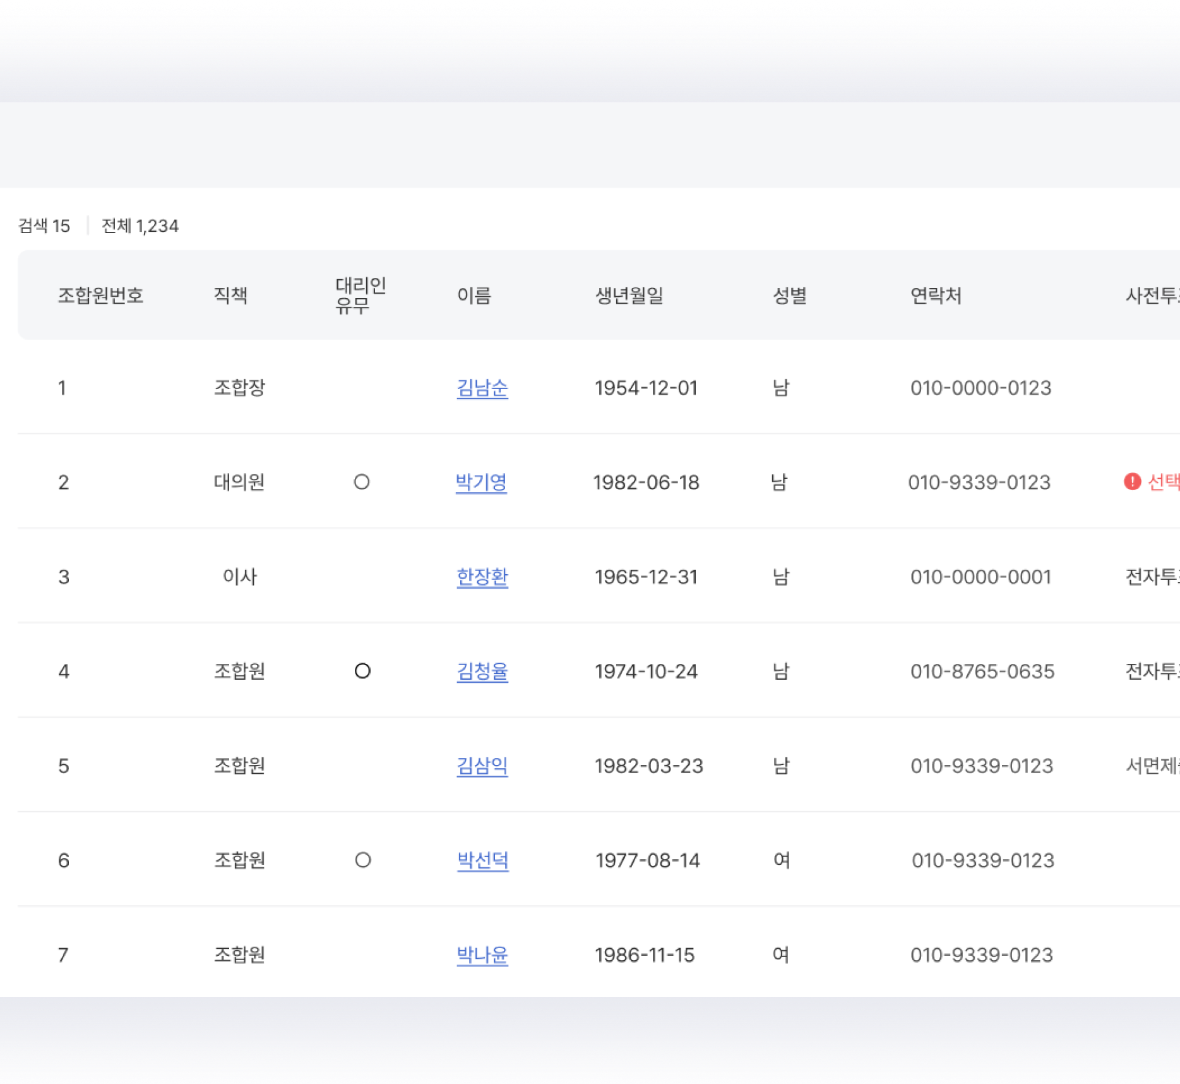The height and width of the screenshot is (1084, 1180).
Task: Select the 검색 15 result count
Action: pyautogui.click(x=44, y=226)
